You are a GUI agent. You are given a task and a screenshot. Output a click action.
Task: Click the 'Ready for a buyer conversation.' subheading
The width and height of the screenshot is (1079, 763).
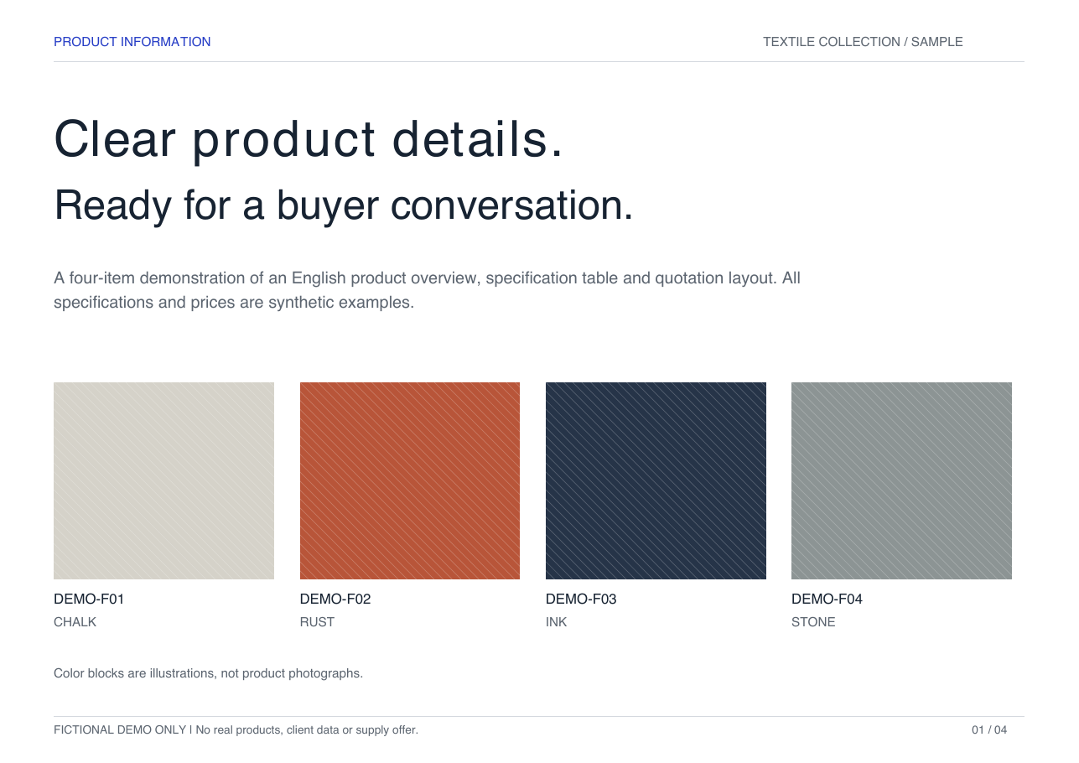(344, 205)
